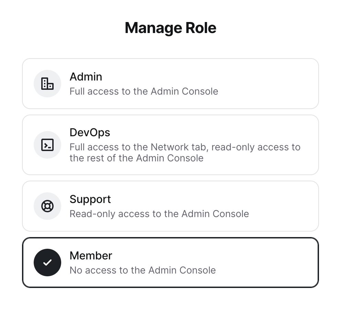Click the Manage Role heading

tap(170, 28)
